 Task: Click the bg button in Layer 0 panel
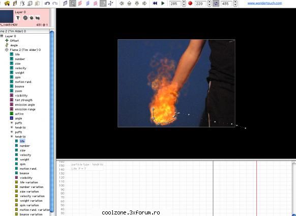[x=38, y=18]
